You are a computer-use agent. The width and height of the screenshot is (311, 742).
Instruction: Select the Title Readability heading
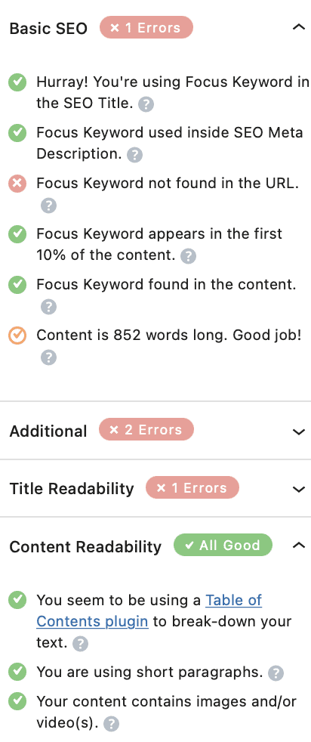(72, 488)
